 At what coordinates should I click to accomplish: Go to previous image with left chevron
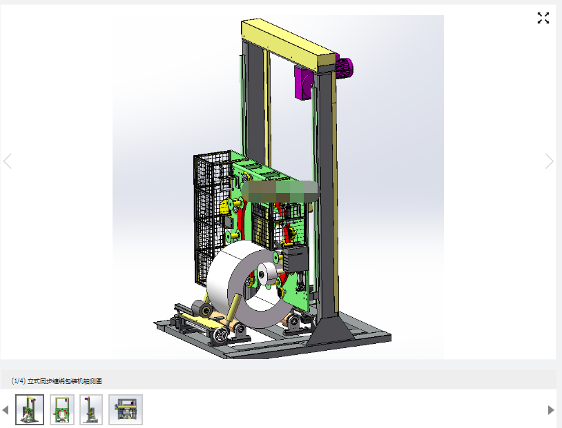[8, 161]
